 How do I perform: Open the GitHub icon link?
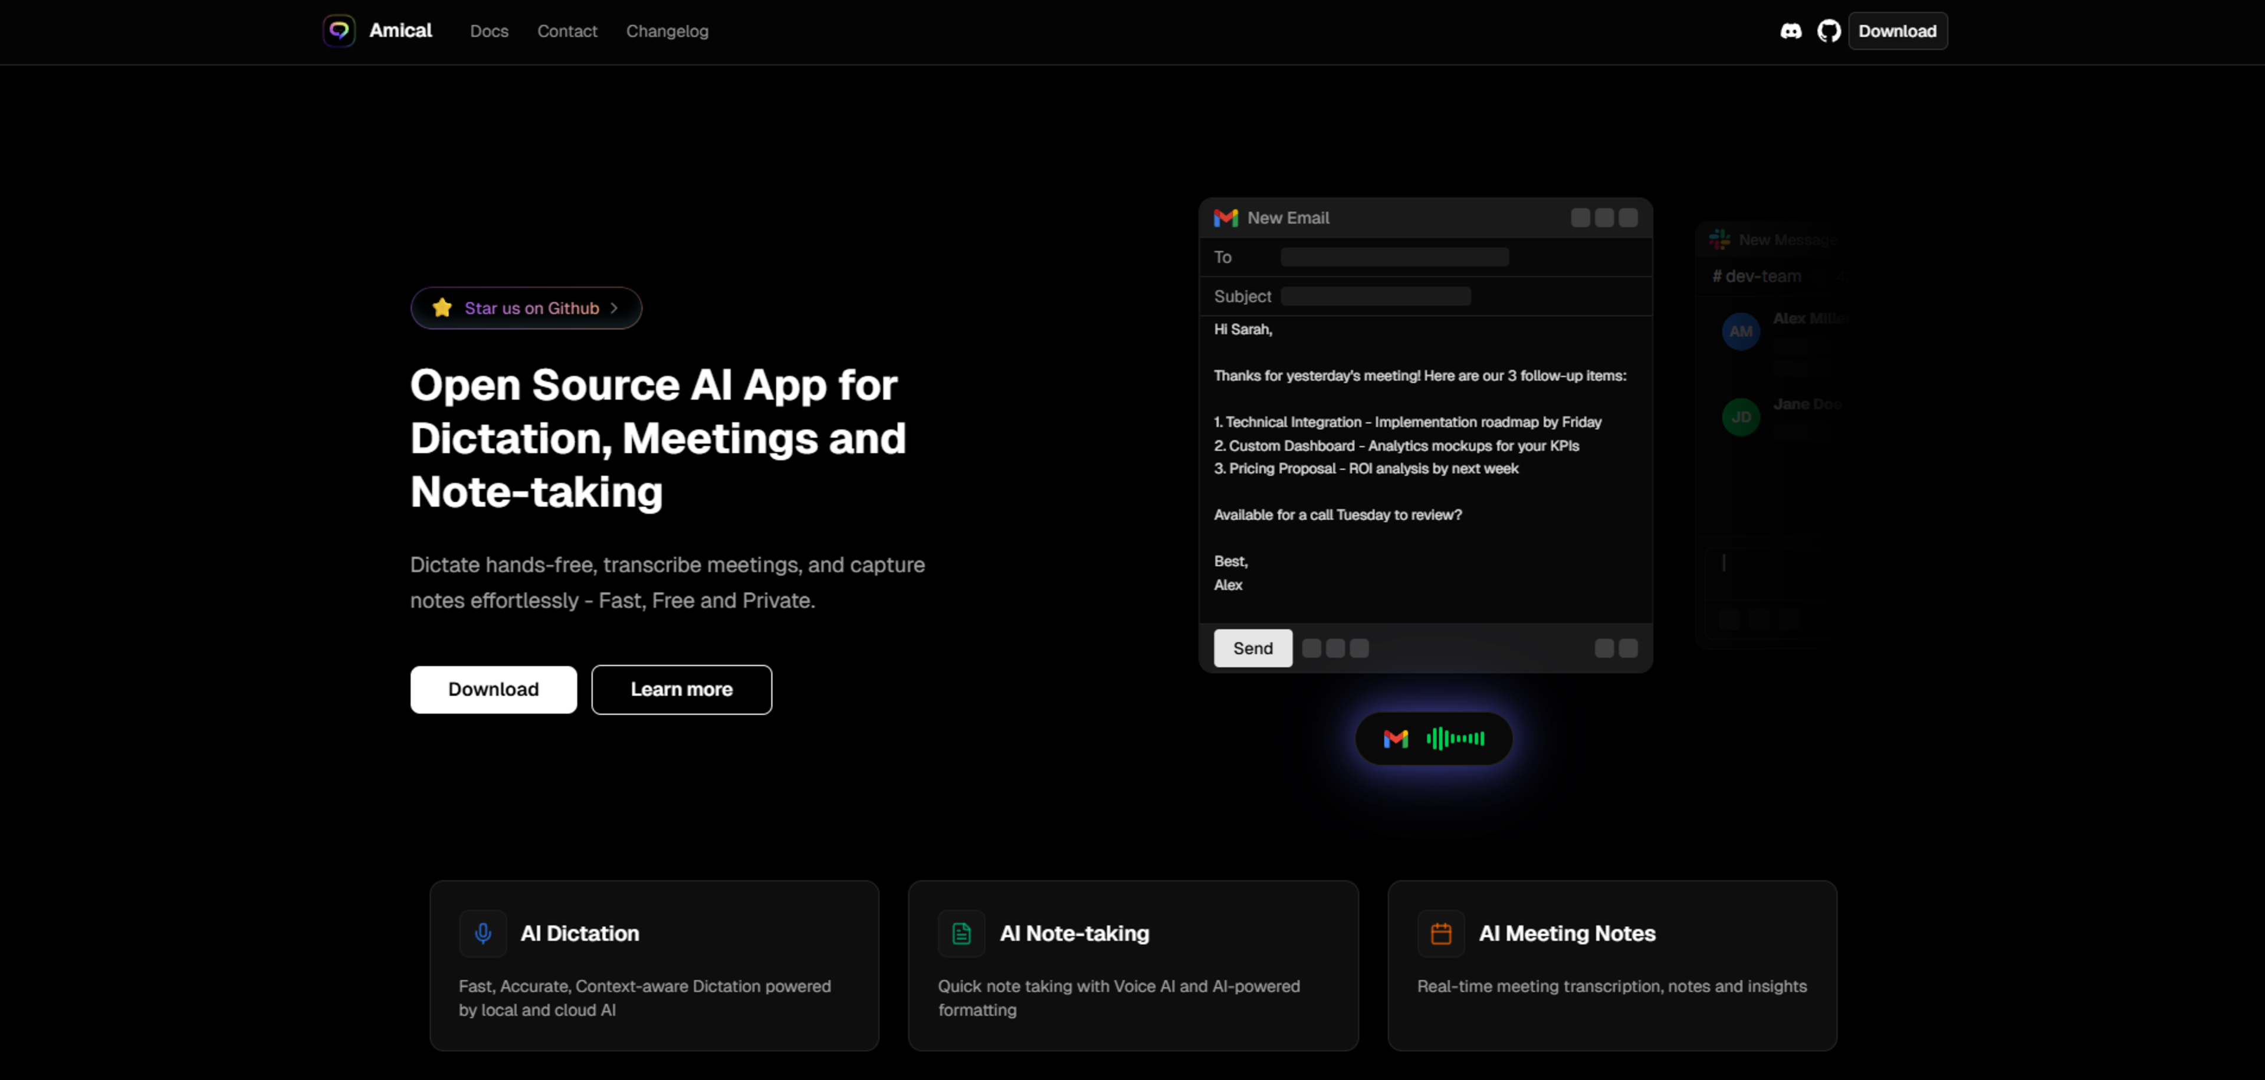(x=1829, y=31)
